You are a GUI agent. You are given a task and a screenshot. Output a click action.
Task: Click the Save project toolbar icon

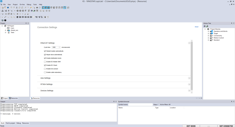tap(8, 8)
